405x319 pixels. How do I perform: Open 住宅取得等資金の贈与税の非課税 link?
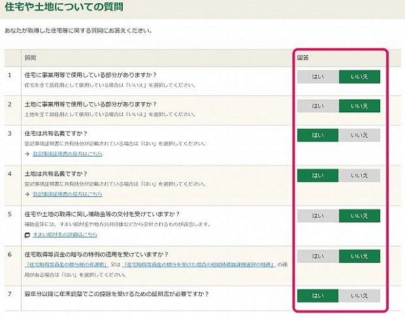(x=67, y=265)
